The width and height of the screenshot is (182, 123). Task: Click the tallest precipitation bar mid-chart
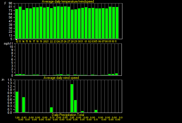[x=72, y=98]
